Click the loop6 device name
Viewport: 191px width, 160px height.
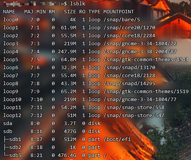click(x=11, y=68)
